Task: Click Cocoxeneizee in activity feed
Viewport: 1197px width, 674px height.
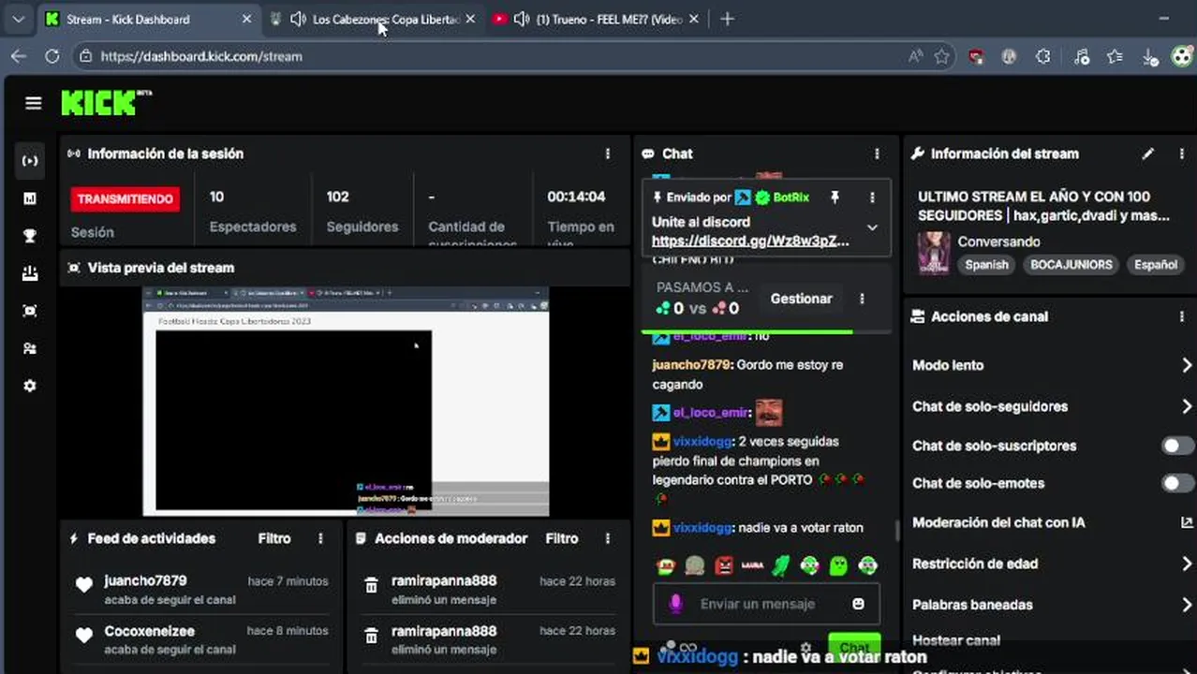Action: (x=150, y=631)
